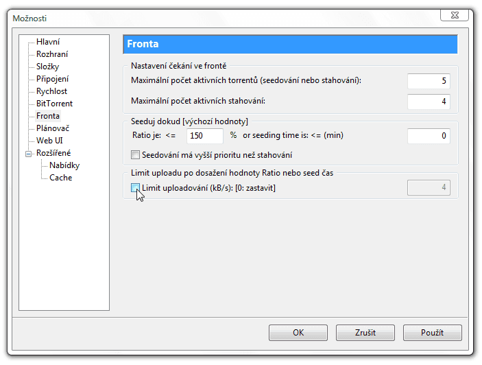482x365 pixels.
Task: Apply settings with Použít button
Action: tap(432, 333)
